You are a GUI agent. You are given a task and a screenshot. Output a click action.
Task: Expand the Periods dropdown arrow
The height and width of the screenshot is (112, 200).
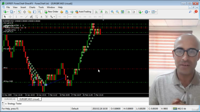point(149,12)
